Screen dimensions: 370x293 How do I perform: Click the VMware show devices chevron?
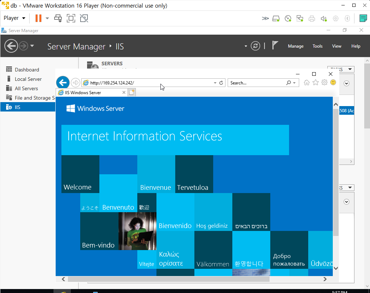pyautogui.click(x=265, y=18)
